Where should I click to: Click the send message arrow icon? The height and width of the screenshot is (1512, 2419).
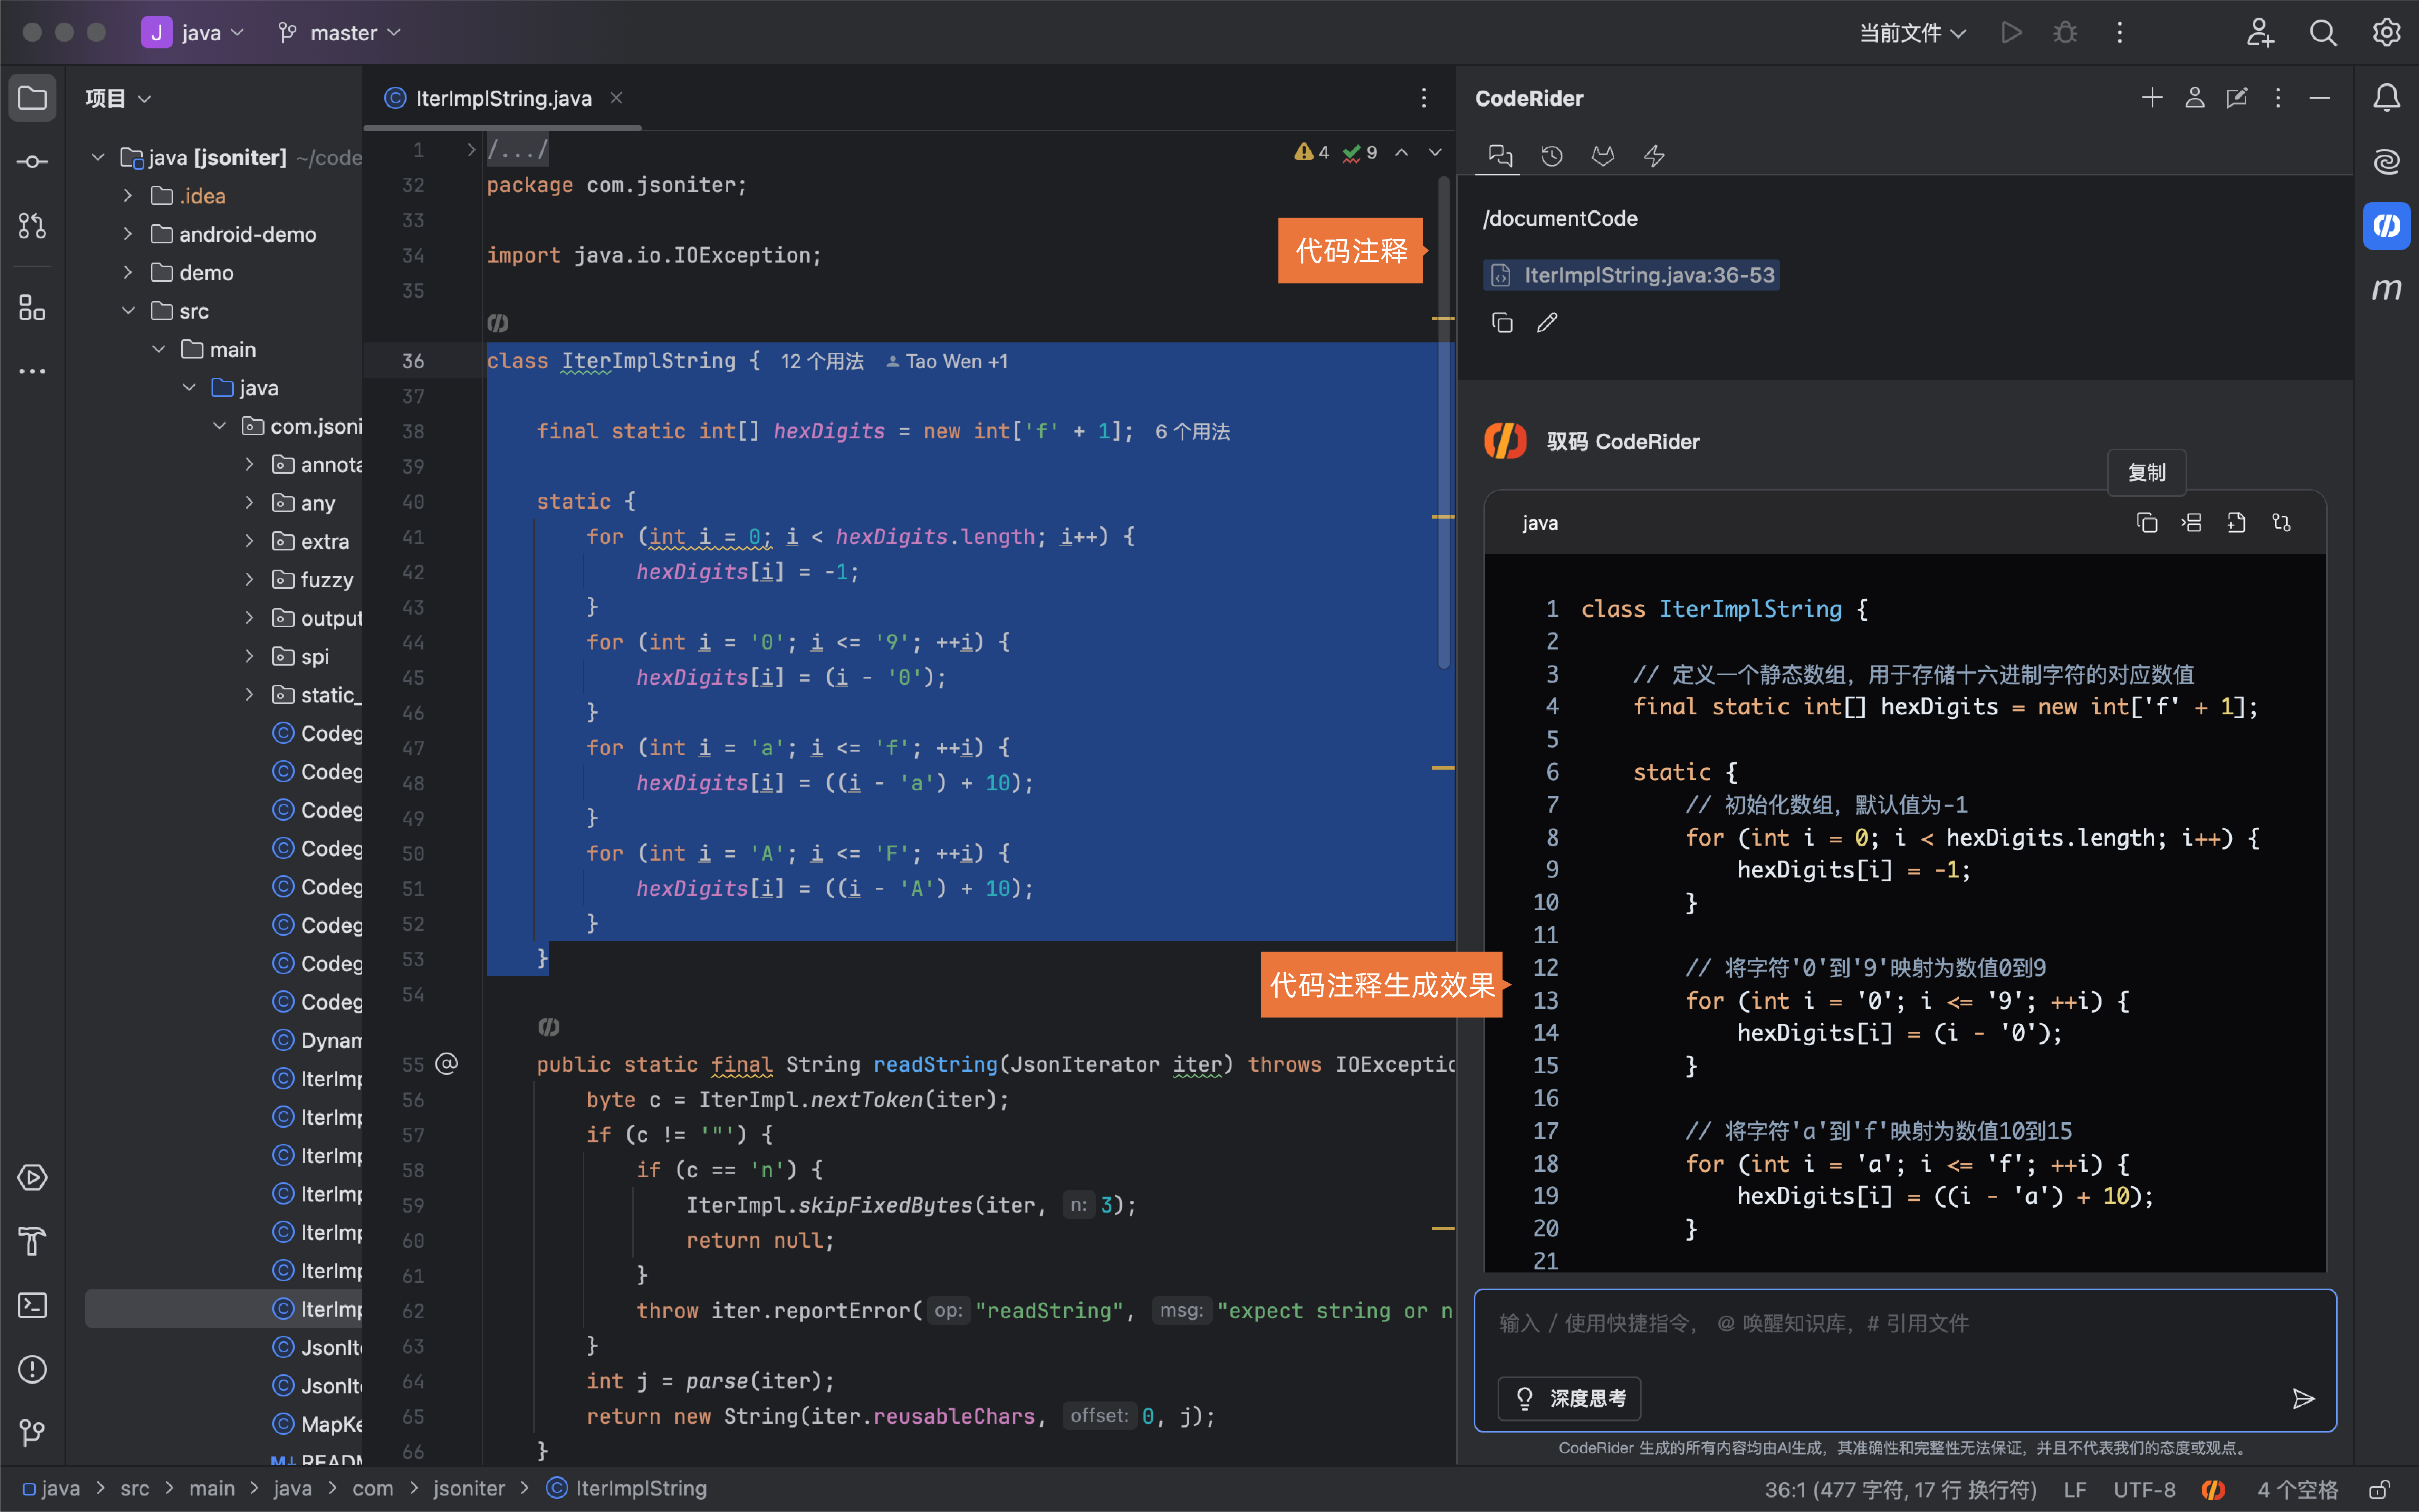[x=2303, y=1398]
